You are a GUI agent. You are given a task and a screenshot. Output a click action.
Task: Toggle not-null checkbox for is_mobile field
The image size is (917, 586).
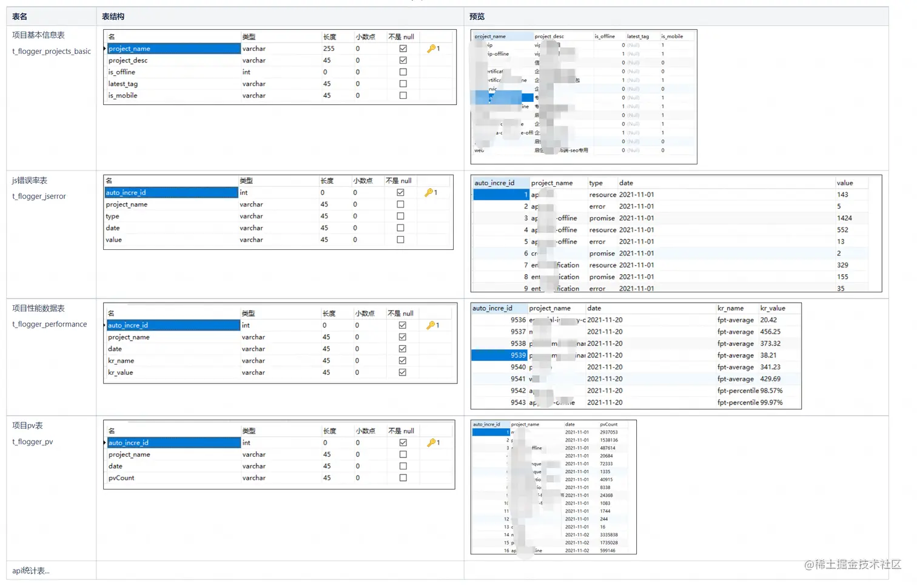coord(403,95)
